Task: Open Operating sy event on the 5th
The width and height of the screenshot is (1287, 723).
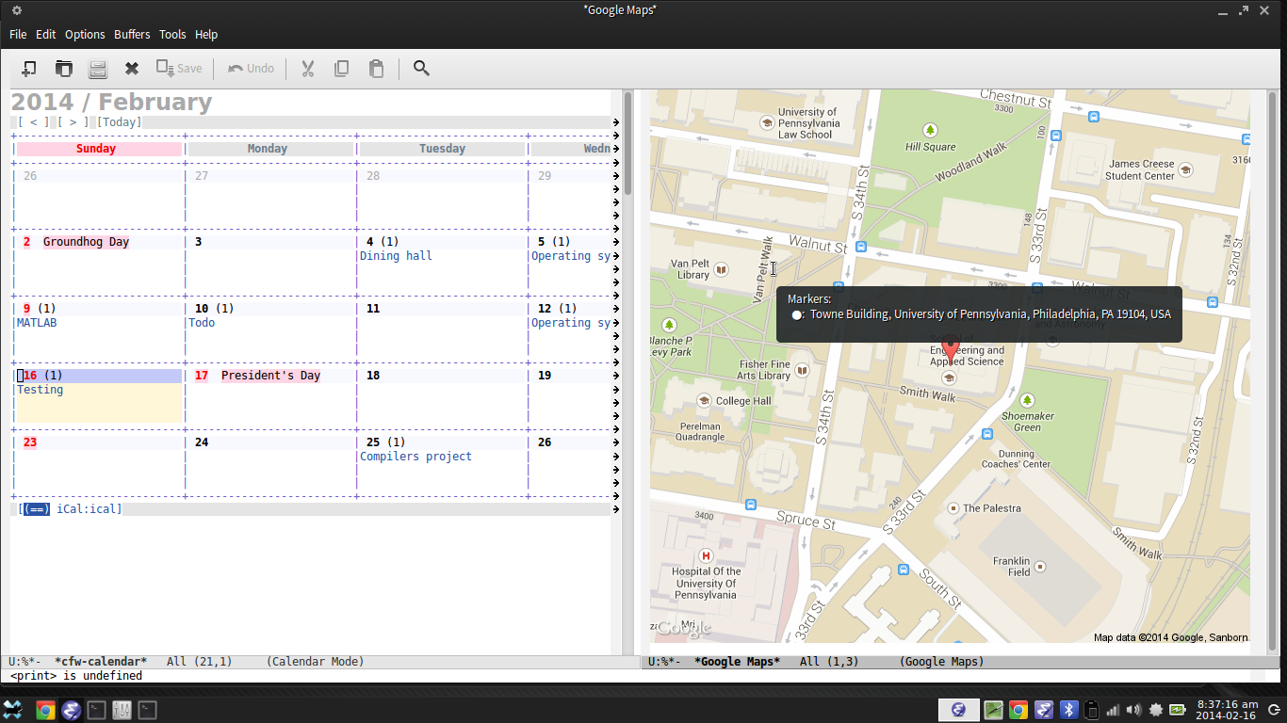Action: pos(573,256)
